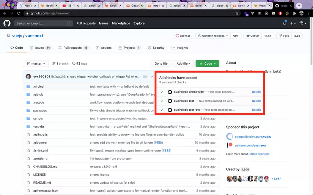
Task: View the 43 tags link
Action: pyautogui.click(x=80, y=63)
